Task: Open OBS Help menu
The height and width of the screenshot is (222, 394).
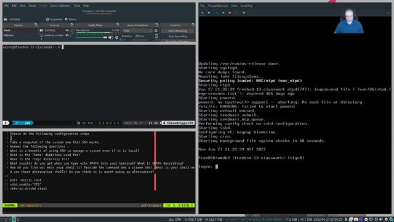Action: (86, 6)
